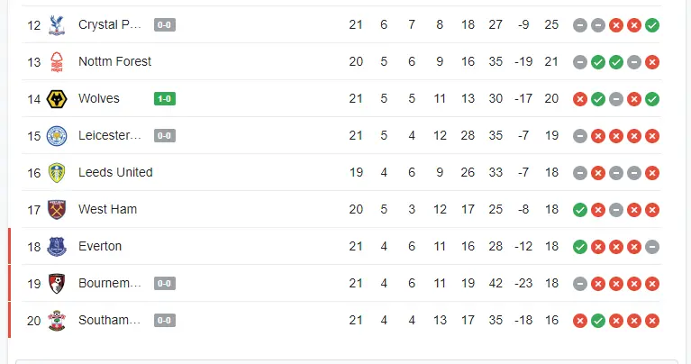Click the Bournemouth club crest

coord(58,283)
